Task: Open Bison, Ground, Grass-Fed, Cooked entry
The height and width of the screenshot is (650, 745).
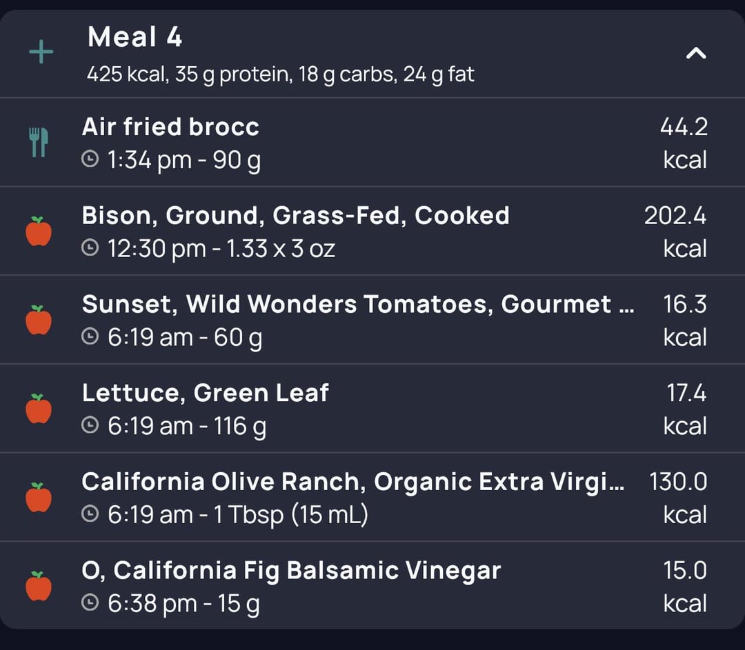Action: (372, 231)
